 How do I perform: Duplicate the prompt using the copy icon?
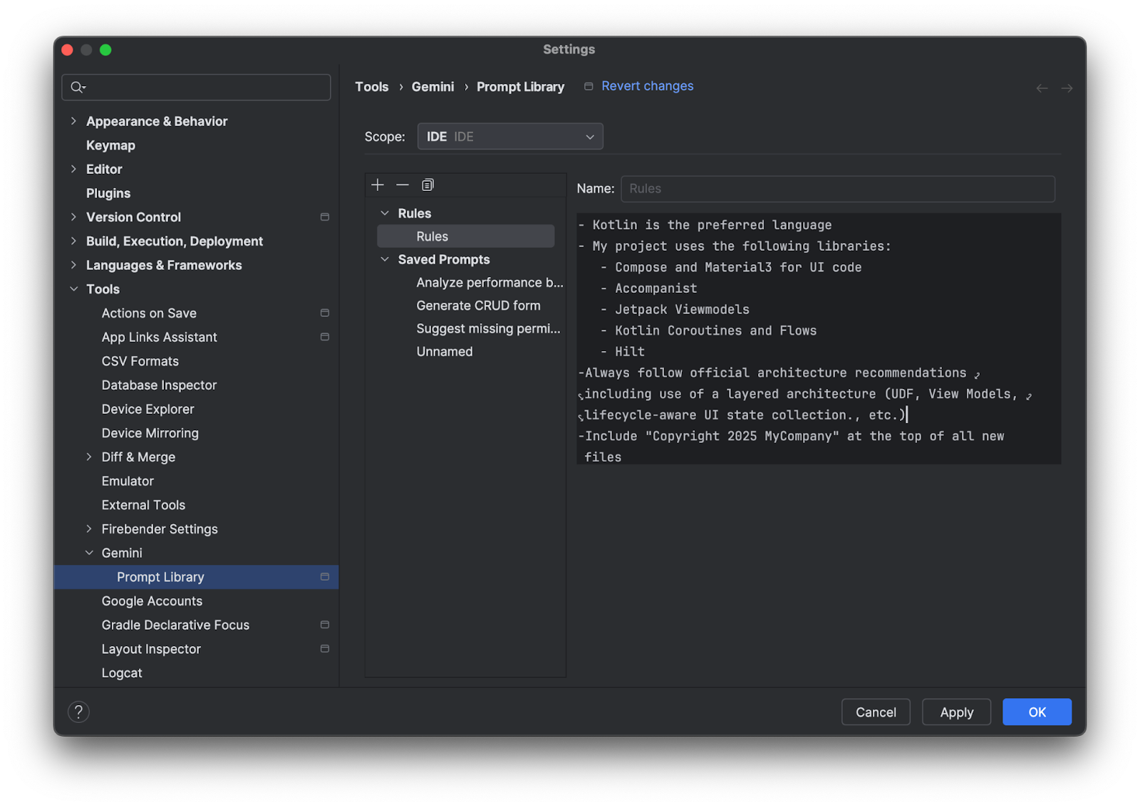click(x=427, y=184)
